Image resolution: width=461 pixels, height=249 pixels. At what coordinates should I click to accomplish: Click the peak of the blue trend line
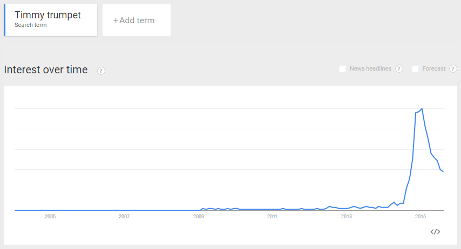coord(422,109)
